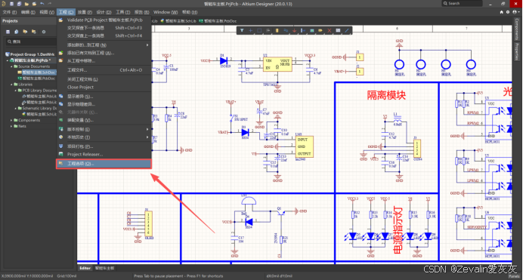523x280 pixels.
Task: Expand the Components folder
Action: (x=11, y=120)
